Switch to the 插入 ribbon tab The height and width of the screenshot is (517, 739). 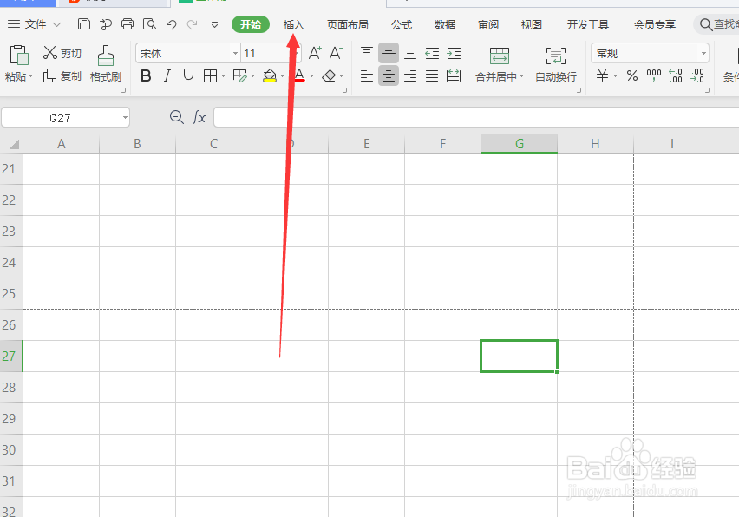click(294, 24)
